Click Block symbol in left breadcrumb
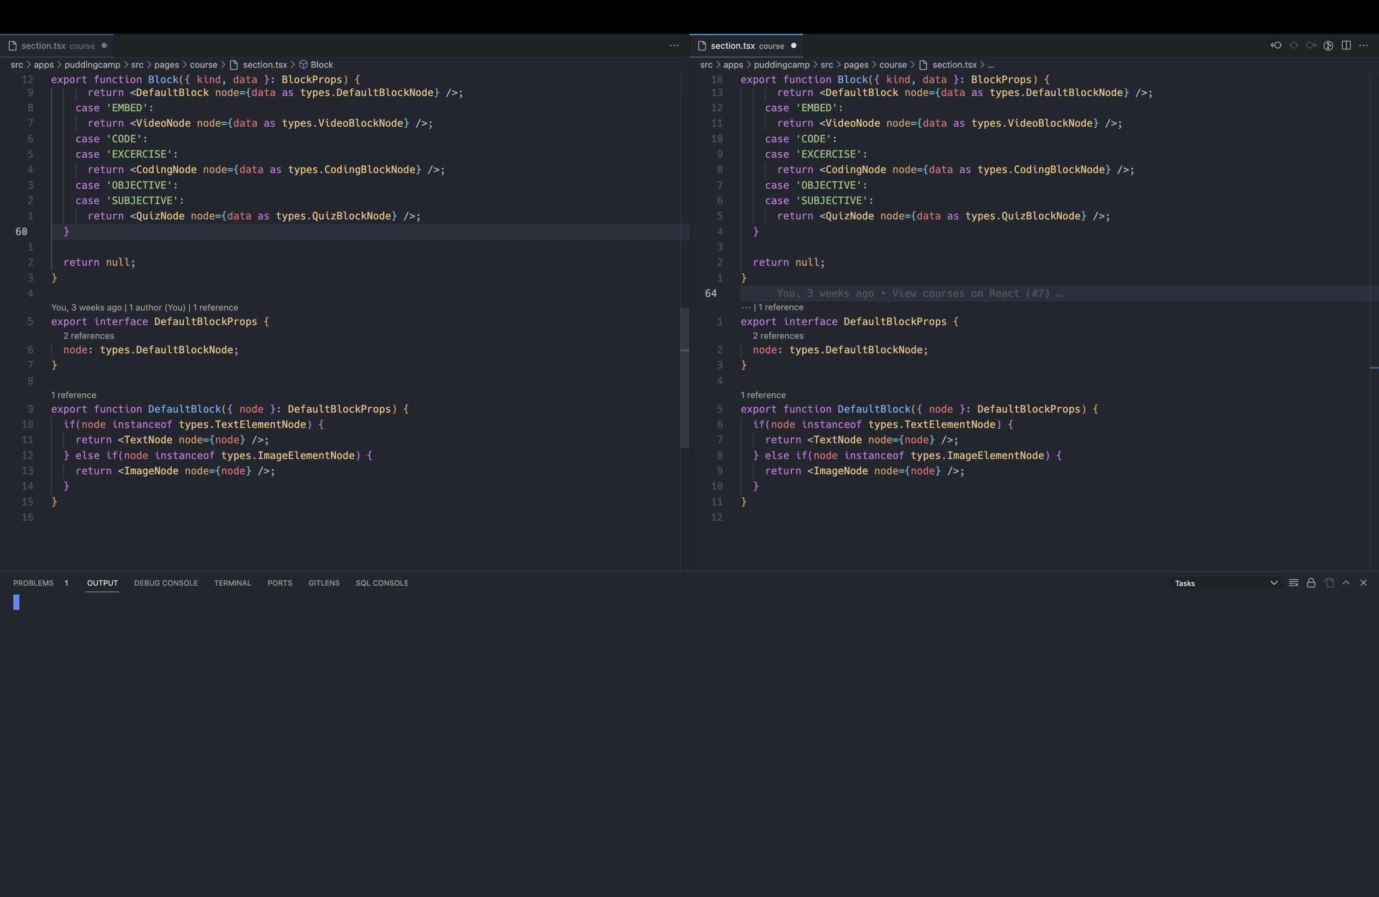 [x=322, y=64]
